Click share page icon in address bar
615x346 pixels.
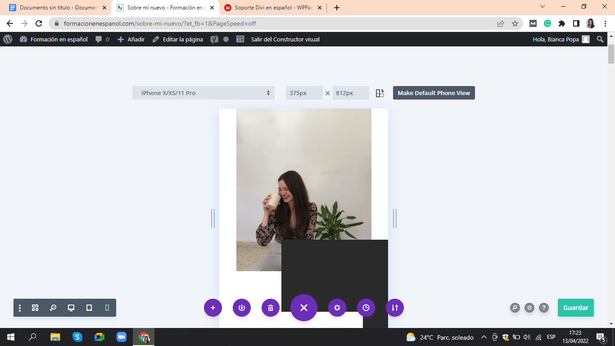point(501,23)
